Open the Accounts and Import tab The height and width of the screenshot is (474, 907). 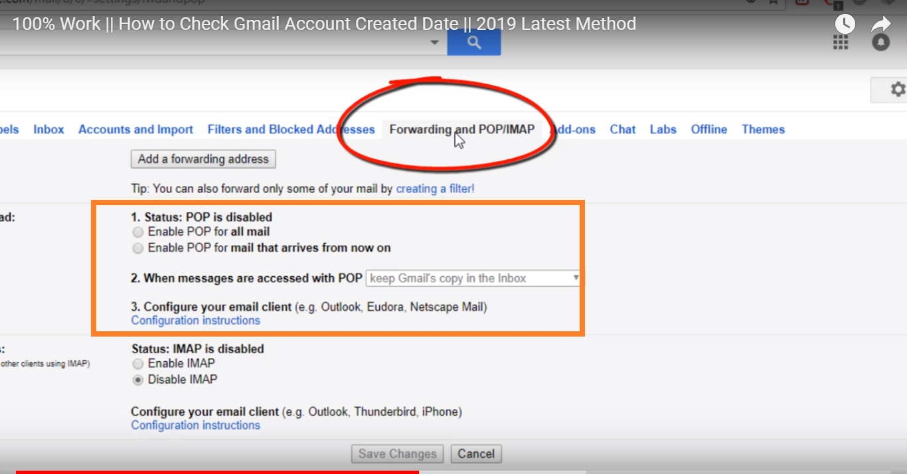pyautogui.click(x=135, y=129)
